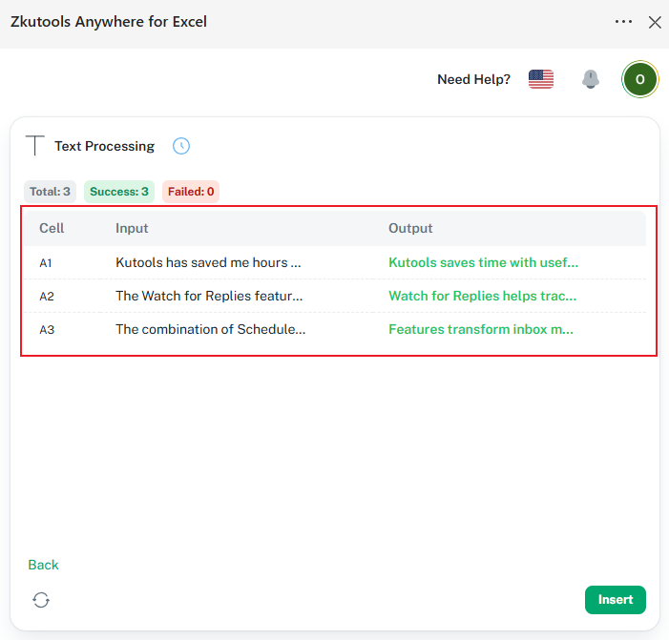Click input "Kutools has saved me hours ..."
This screenshot has height=640, width=669.
208,262
